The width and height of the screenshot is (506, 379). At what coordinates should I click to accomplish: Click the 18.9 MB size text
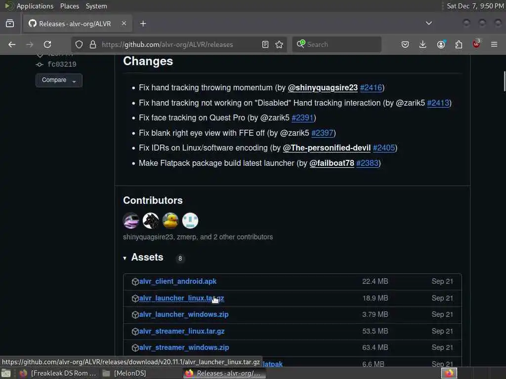376,298
